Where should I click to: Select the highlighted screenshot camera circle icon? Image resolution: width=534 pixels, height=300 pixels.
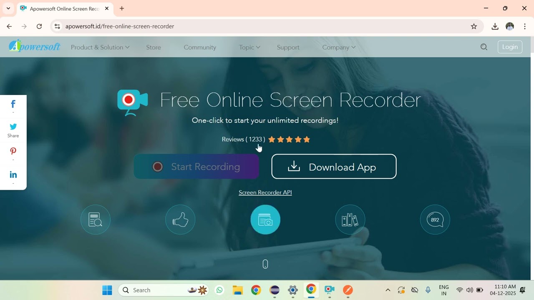point(265,220)
